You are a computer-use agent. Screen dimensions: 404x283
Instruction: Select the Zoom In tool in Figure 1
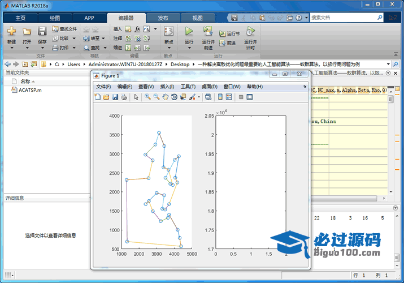pyautogui.click(x=147, y=97)
